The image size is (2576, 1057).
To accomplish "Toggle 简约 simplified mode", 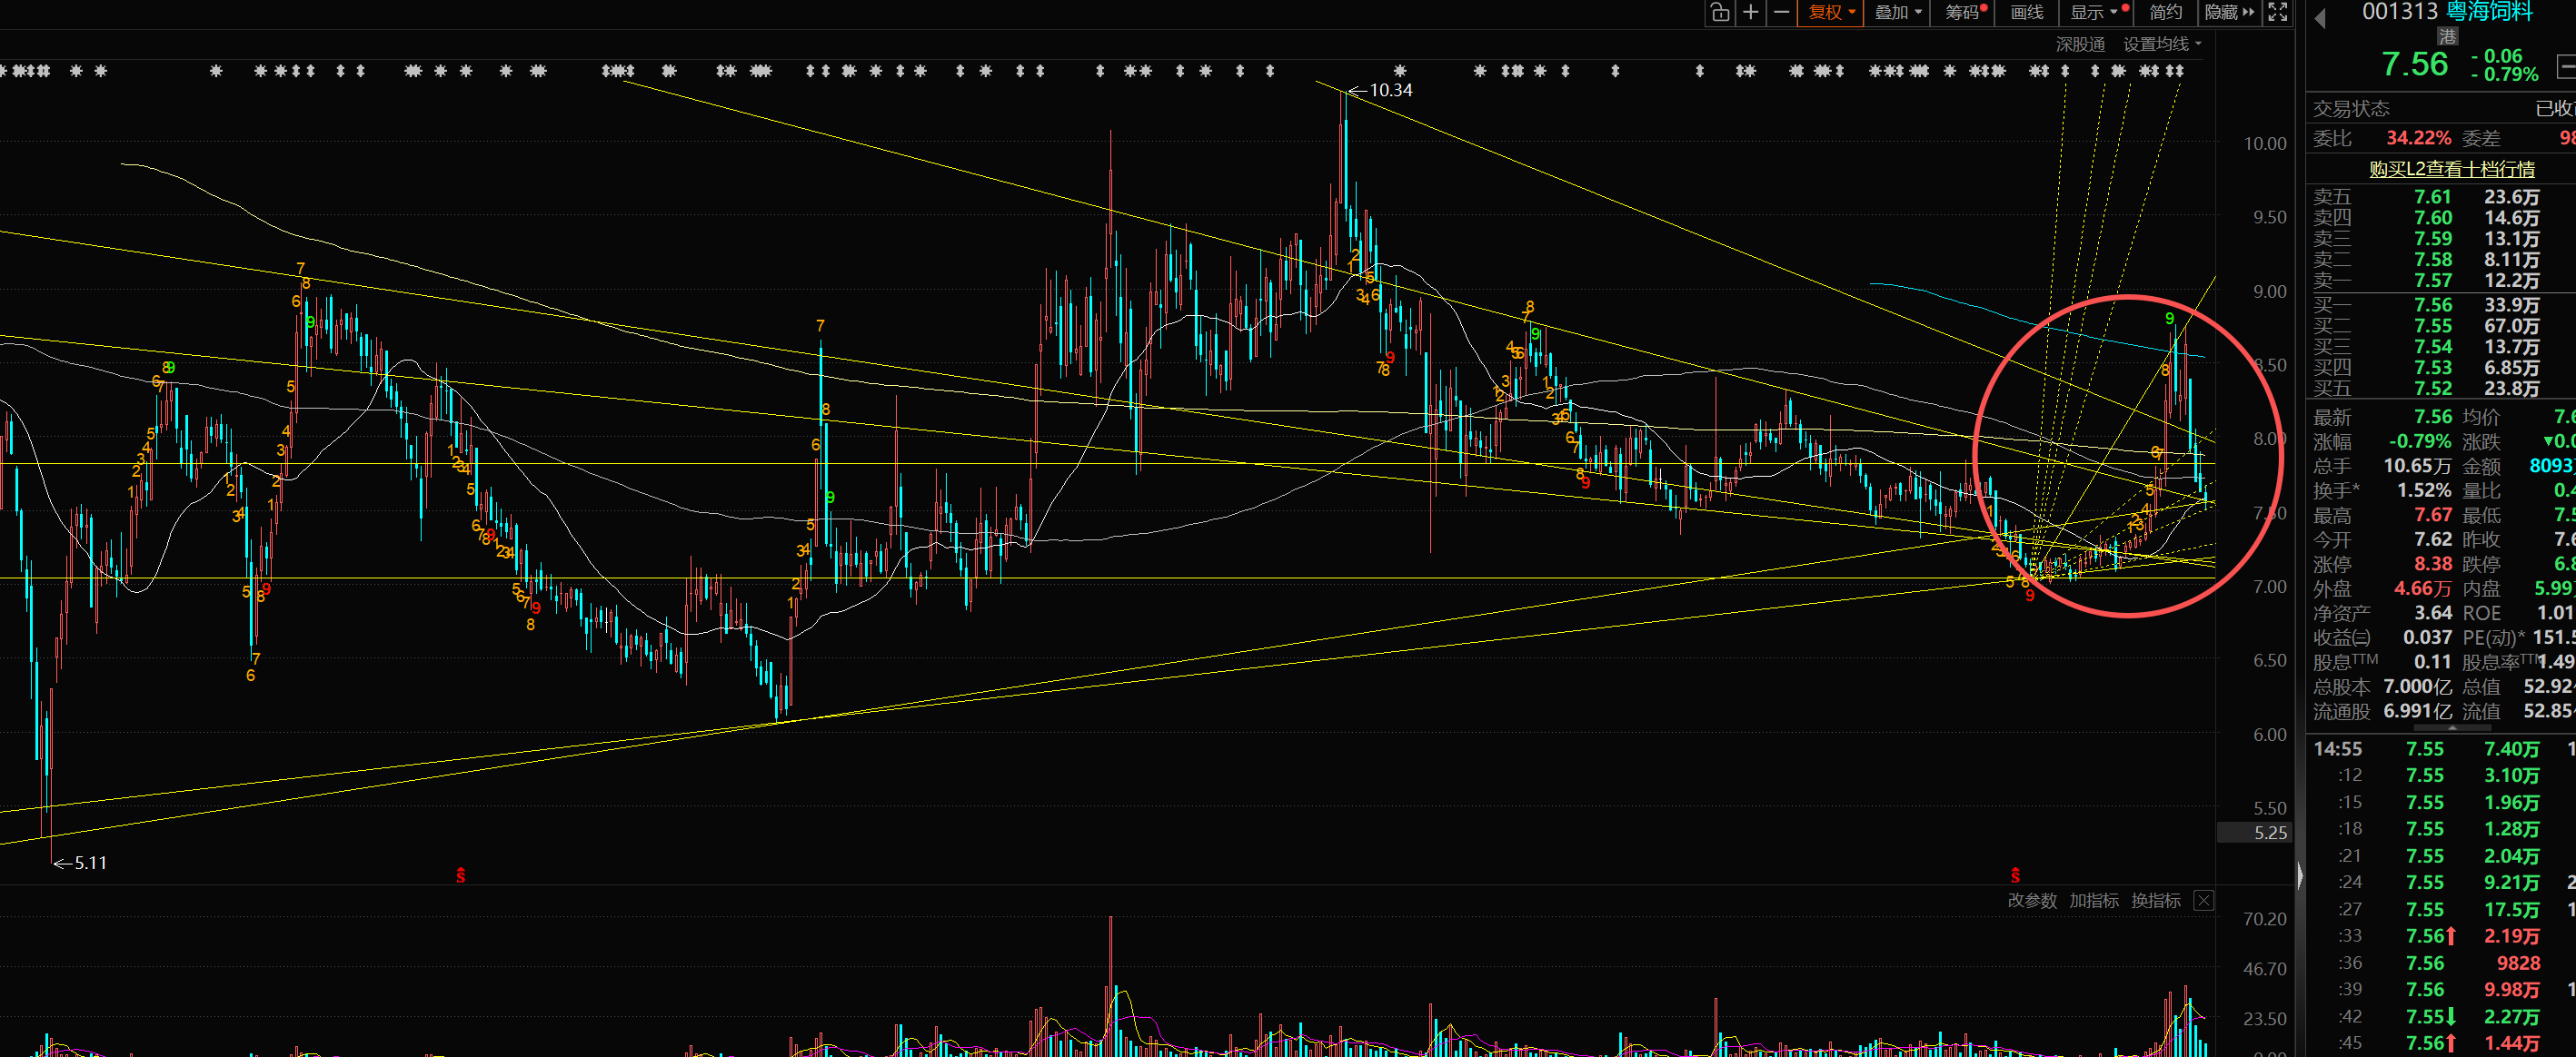I will 2165,12.
